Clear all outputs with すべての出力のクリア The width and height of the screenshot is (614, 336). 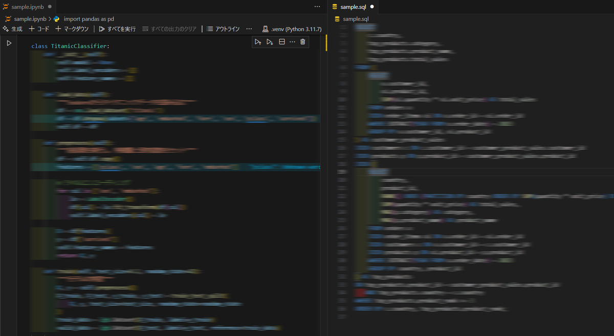[169, 29]
